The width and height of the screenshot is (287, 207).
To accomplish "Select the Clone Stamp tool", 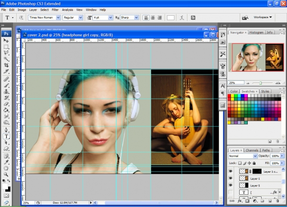I will tap(6, 91).
